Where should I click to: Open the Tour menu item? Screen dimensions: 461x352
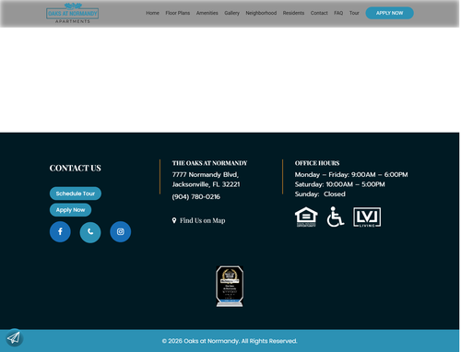click(354, 13)
